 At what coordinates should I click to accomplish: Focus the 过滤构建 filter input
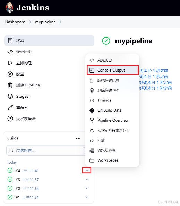pos(46,150)
